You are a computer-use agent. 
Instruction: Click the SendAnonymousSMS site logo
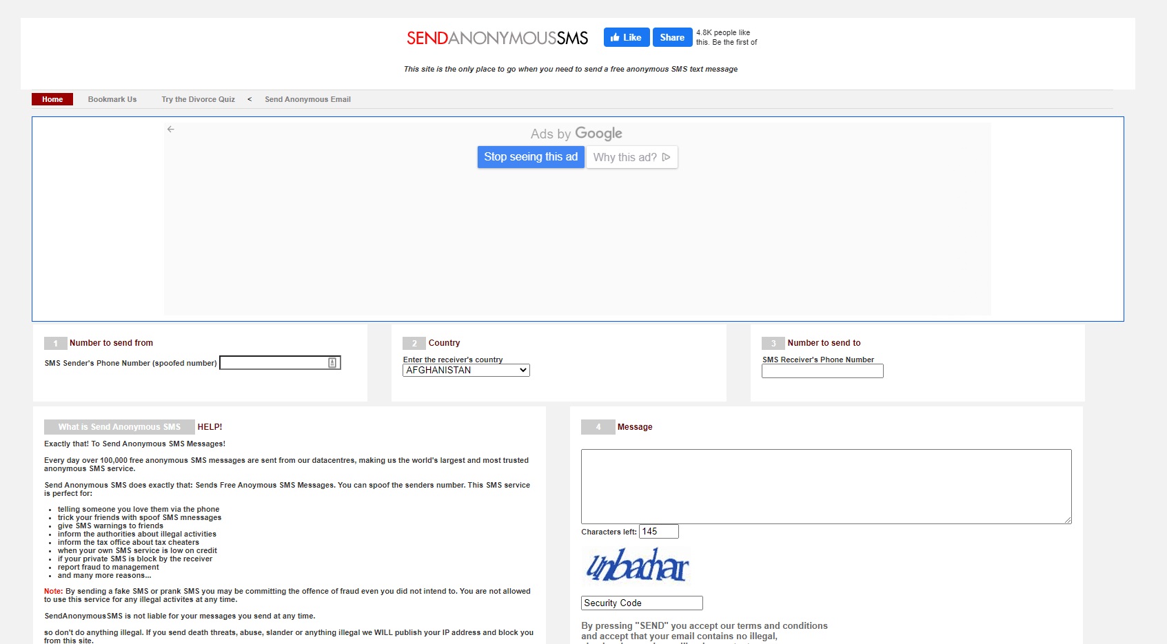tap(497, 38)
